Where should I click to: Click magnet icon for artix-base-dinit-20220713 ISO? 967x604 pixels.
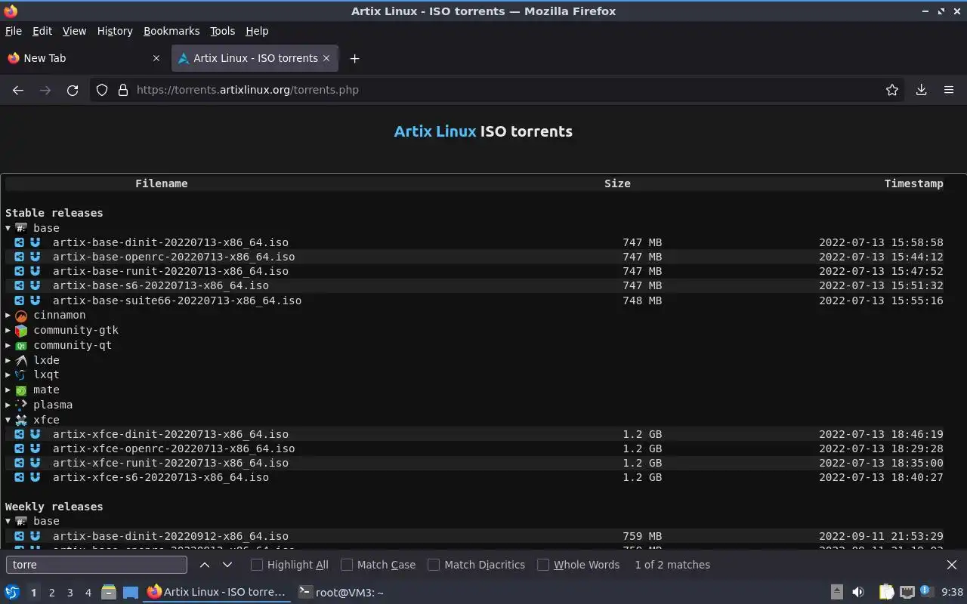click(x=35, y=242)
